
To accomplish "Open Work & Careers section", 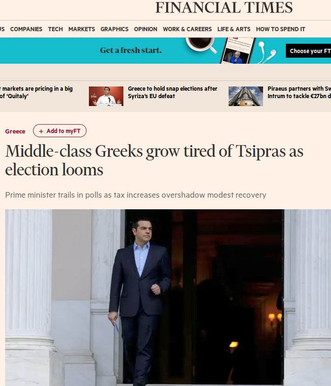I will click(x=187, y=29).
